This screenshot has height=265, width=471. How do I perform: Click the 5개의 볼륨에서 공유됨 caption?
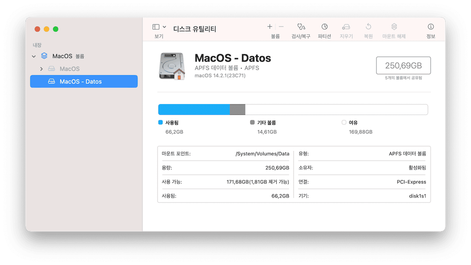403,78
